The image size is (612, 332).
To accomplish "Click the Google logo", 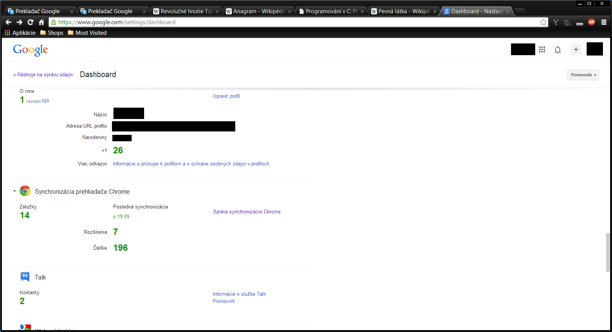I will pyautogui.click(x=31, y=50).
